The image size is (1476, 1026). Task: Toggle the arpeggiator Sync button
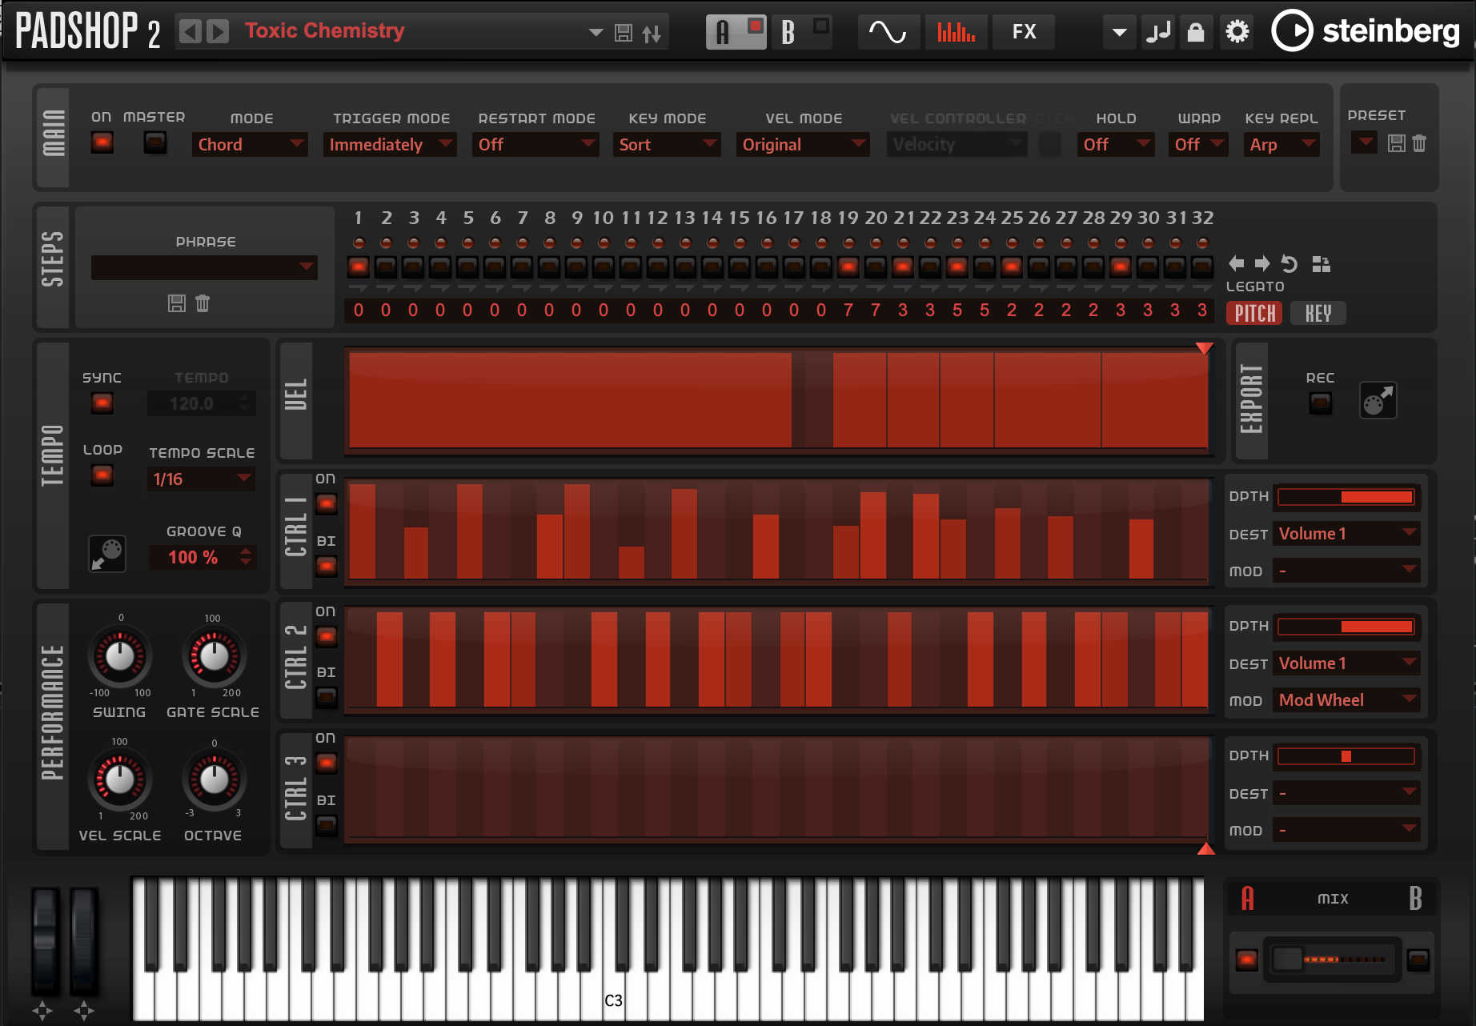click(102, 403)
